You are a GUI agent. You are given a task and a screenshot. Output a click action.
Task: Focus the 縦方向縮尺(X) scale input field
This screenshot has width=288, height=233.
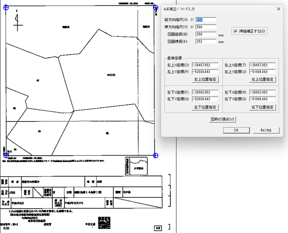coord(206,20)
